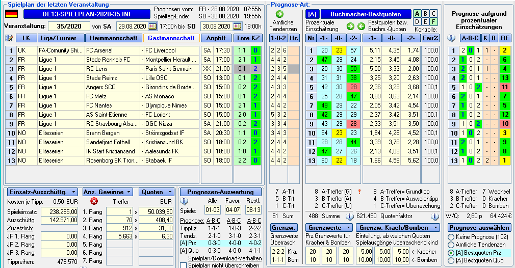515x268 pixels.
Task: Select [A] Bestquoten Quo radio option
Action: point(451,260)
